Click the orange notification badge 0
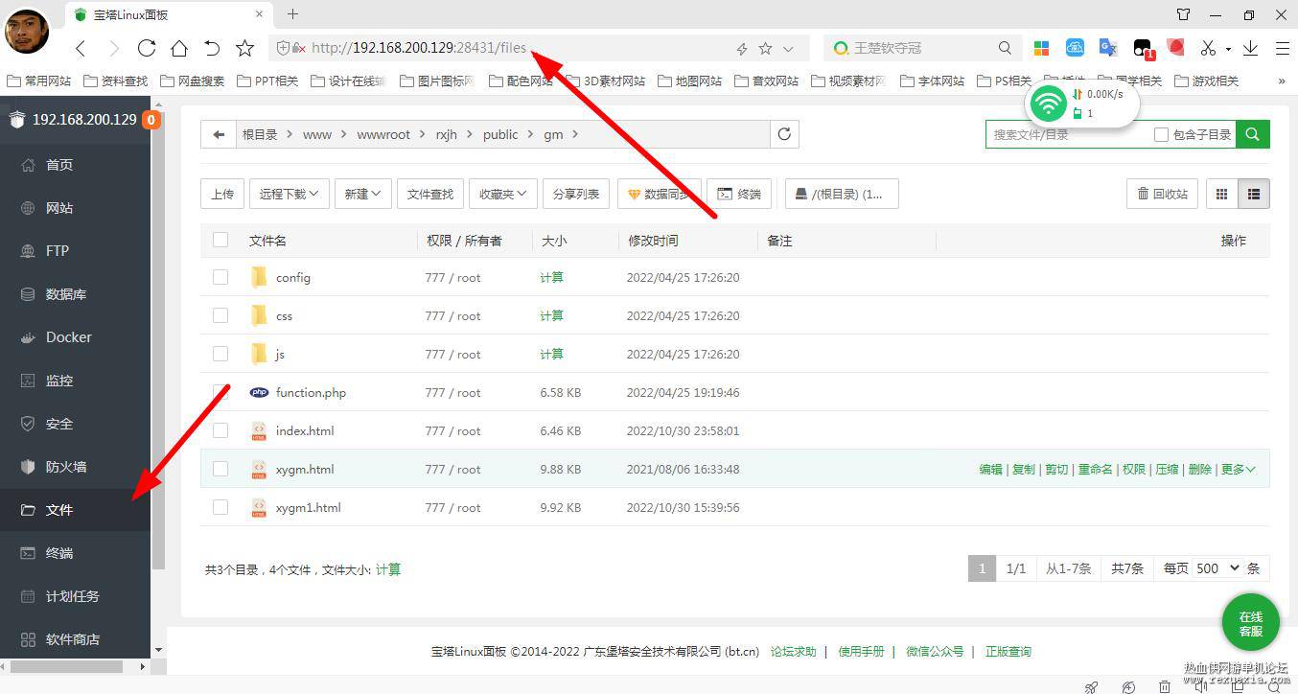Viewport: 1298px width, 694px height. coord(151,120)
